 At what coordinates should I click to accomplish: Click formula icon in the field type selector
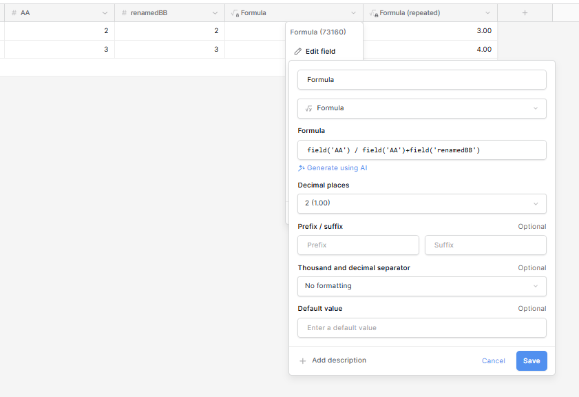coord(308,108)
